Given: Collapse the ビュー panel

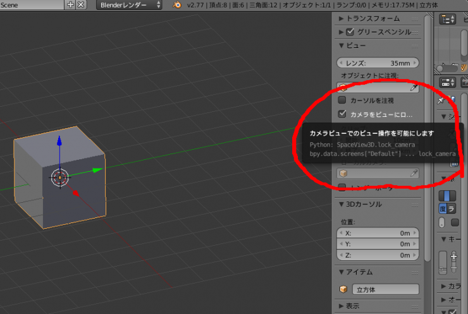Looking at the screenshot, I should coord(341,45).
